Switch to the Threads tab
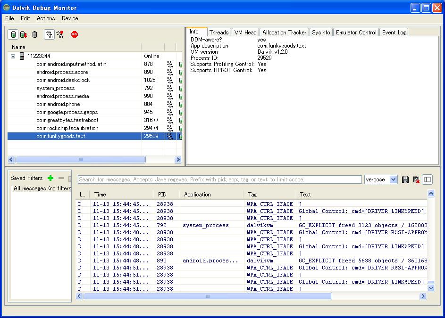This screenshot has width=445, height=318. [219, 33]
